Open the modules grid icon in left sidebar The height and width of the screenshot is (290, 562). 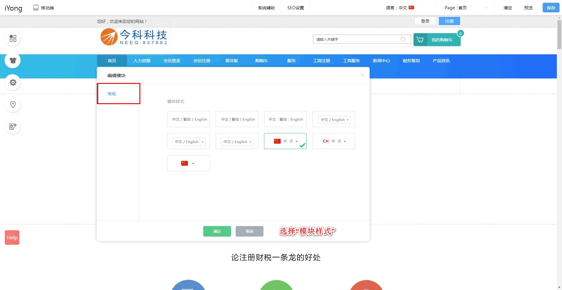pos(13,38)
